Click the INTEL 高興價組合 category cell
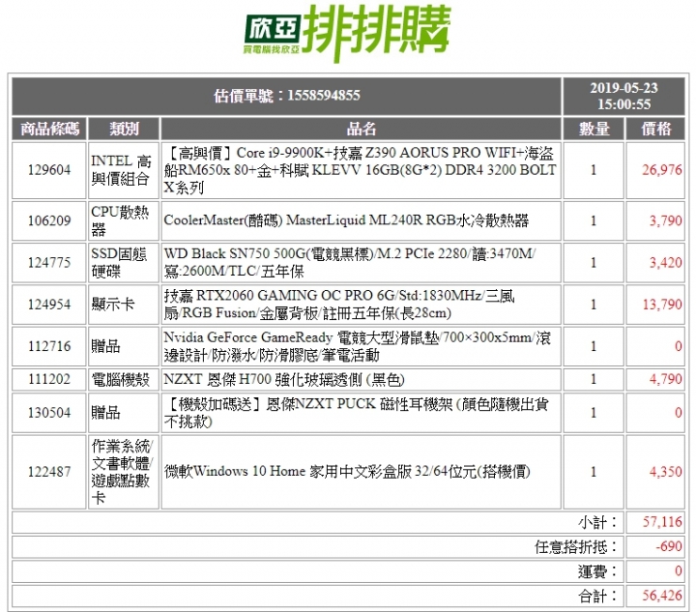696x612 pixels. click(124, 170)
